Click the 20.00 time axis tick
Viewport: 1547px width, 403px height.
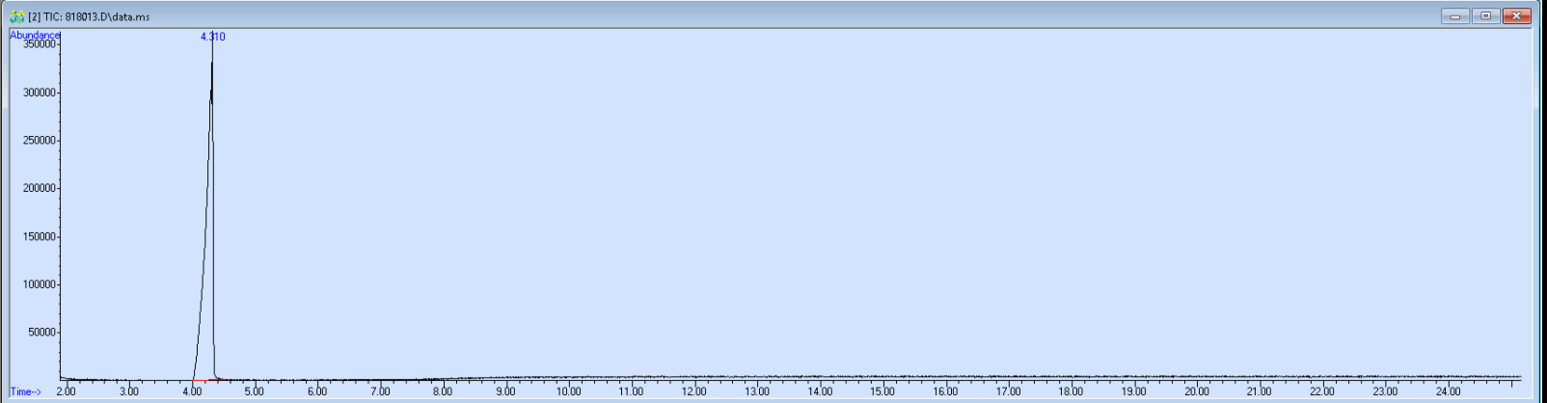[1196, 391]
